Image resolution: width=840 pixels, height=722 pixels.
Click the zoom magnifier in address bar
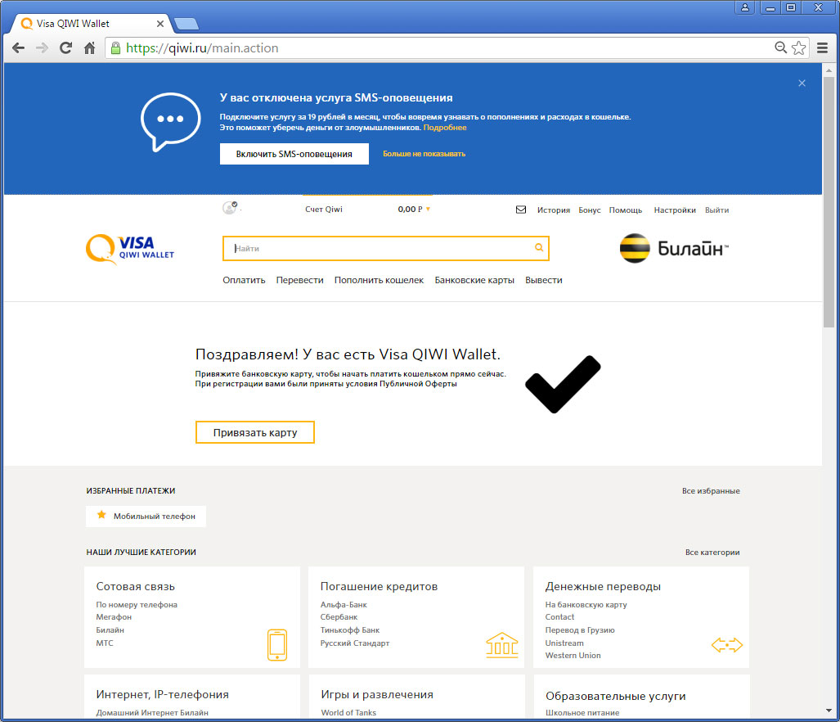tap(780, 47)
